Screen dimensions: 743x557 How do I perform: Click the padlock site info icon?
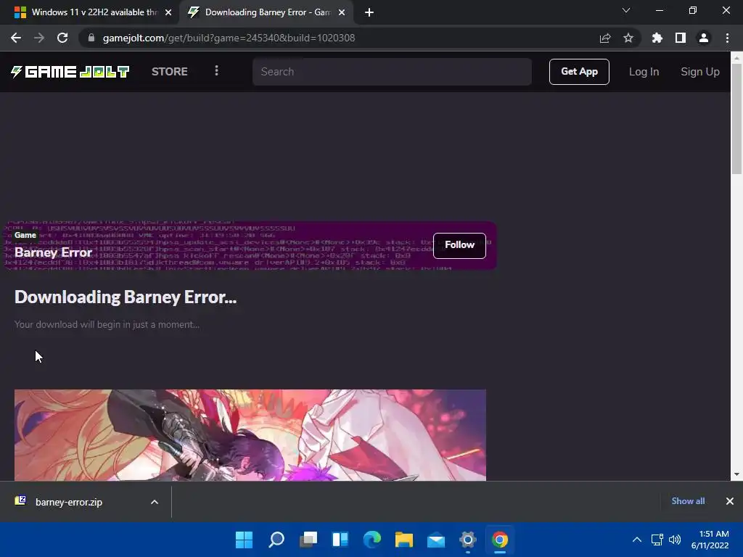pos(91,38)
